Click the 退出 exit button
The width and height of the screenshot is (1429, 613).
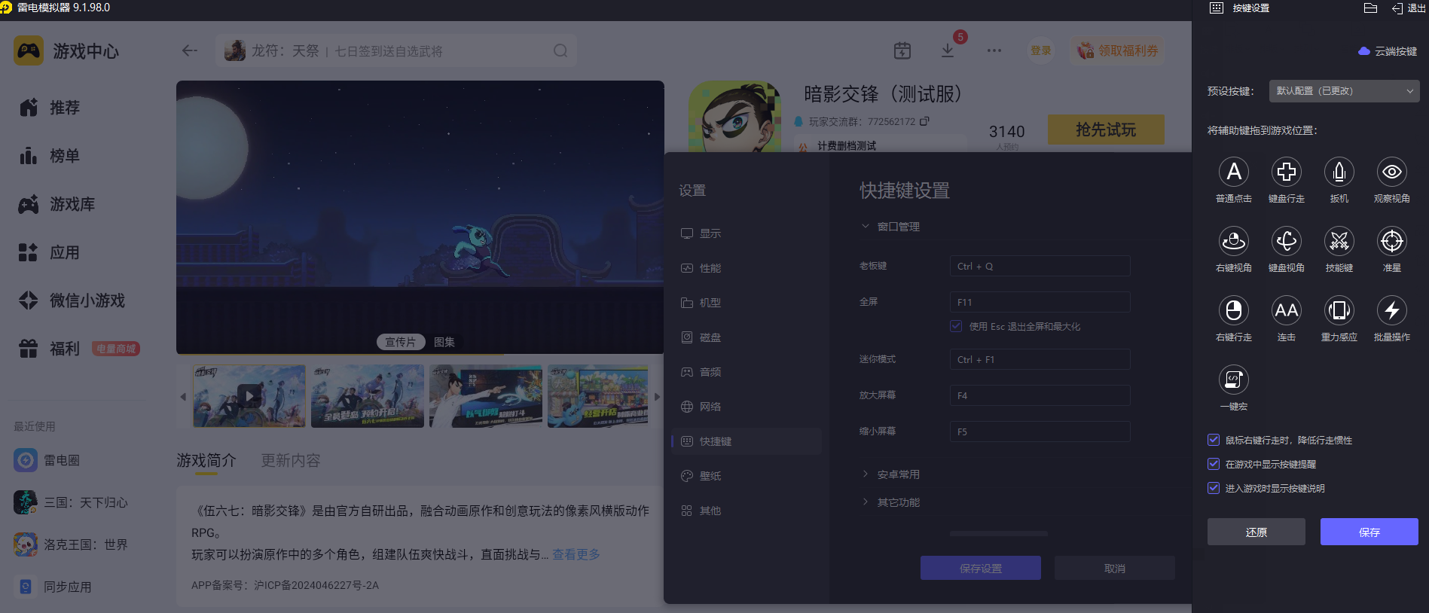(x=1409, y=8)
